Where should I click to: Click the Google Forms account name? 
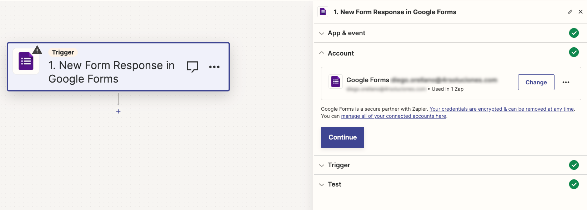[x=422, y=80]
